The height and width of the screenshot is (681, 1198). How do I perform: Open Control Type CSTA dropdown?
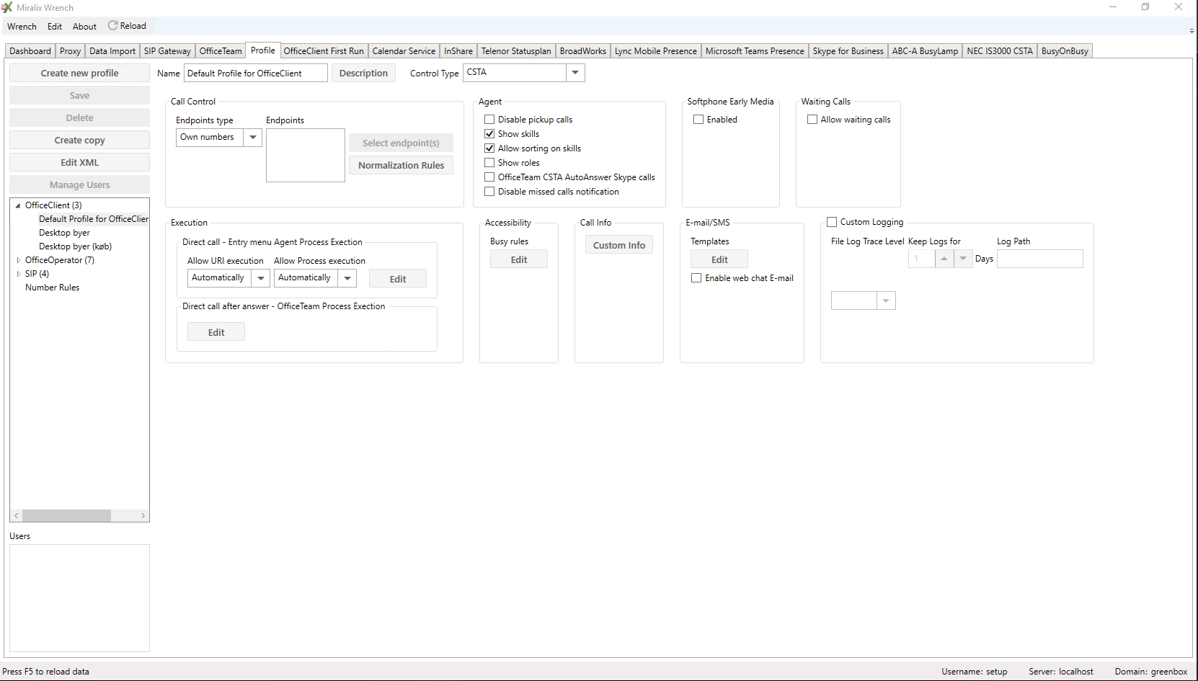pos(574,73)
